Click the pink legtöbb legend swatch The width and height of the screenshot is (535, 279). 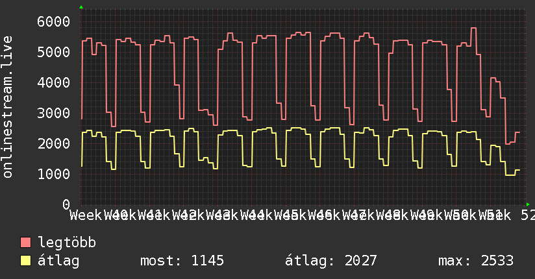(25, 242)
